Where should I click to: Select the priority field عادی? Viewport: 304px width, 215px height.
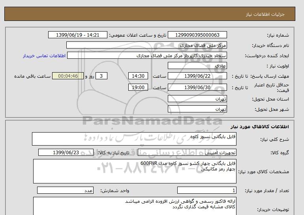[x=197, y=65]
